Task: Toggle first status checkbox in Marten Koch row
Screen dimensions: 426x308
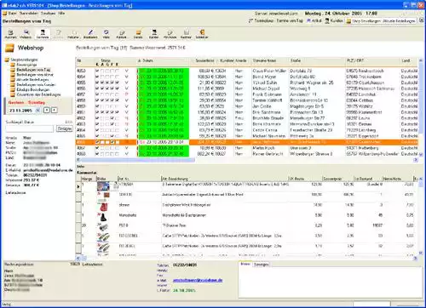Action: [97, 148]
